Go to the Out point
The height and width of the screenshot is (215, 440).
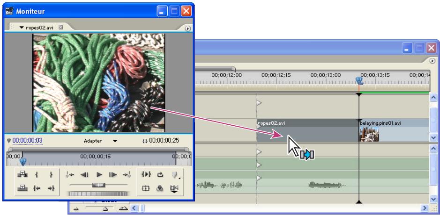tap(51, 188)
